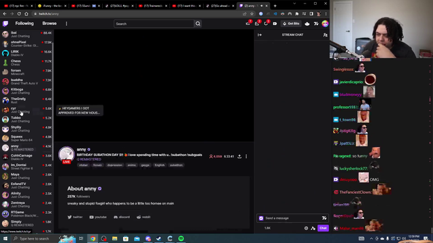Bookmark this page with the star
Image resolution: width=433 pixels, height=243 pixels.
point(252,13)
